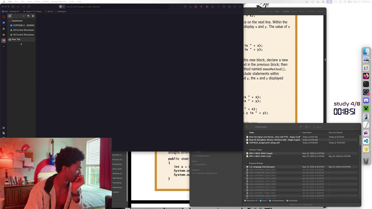The height and width of the screenshot is (209, 372).
Task: Click Highlight in the PDF viewer toolbar
Action: point(286,11)
